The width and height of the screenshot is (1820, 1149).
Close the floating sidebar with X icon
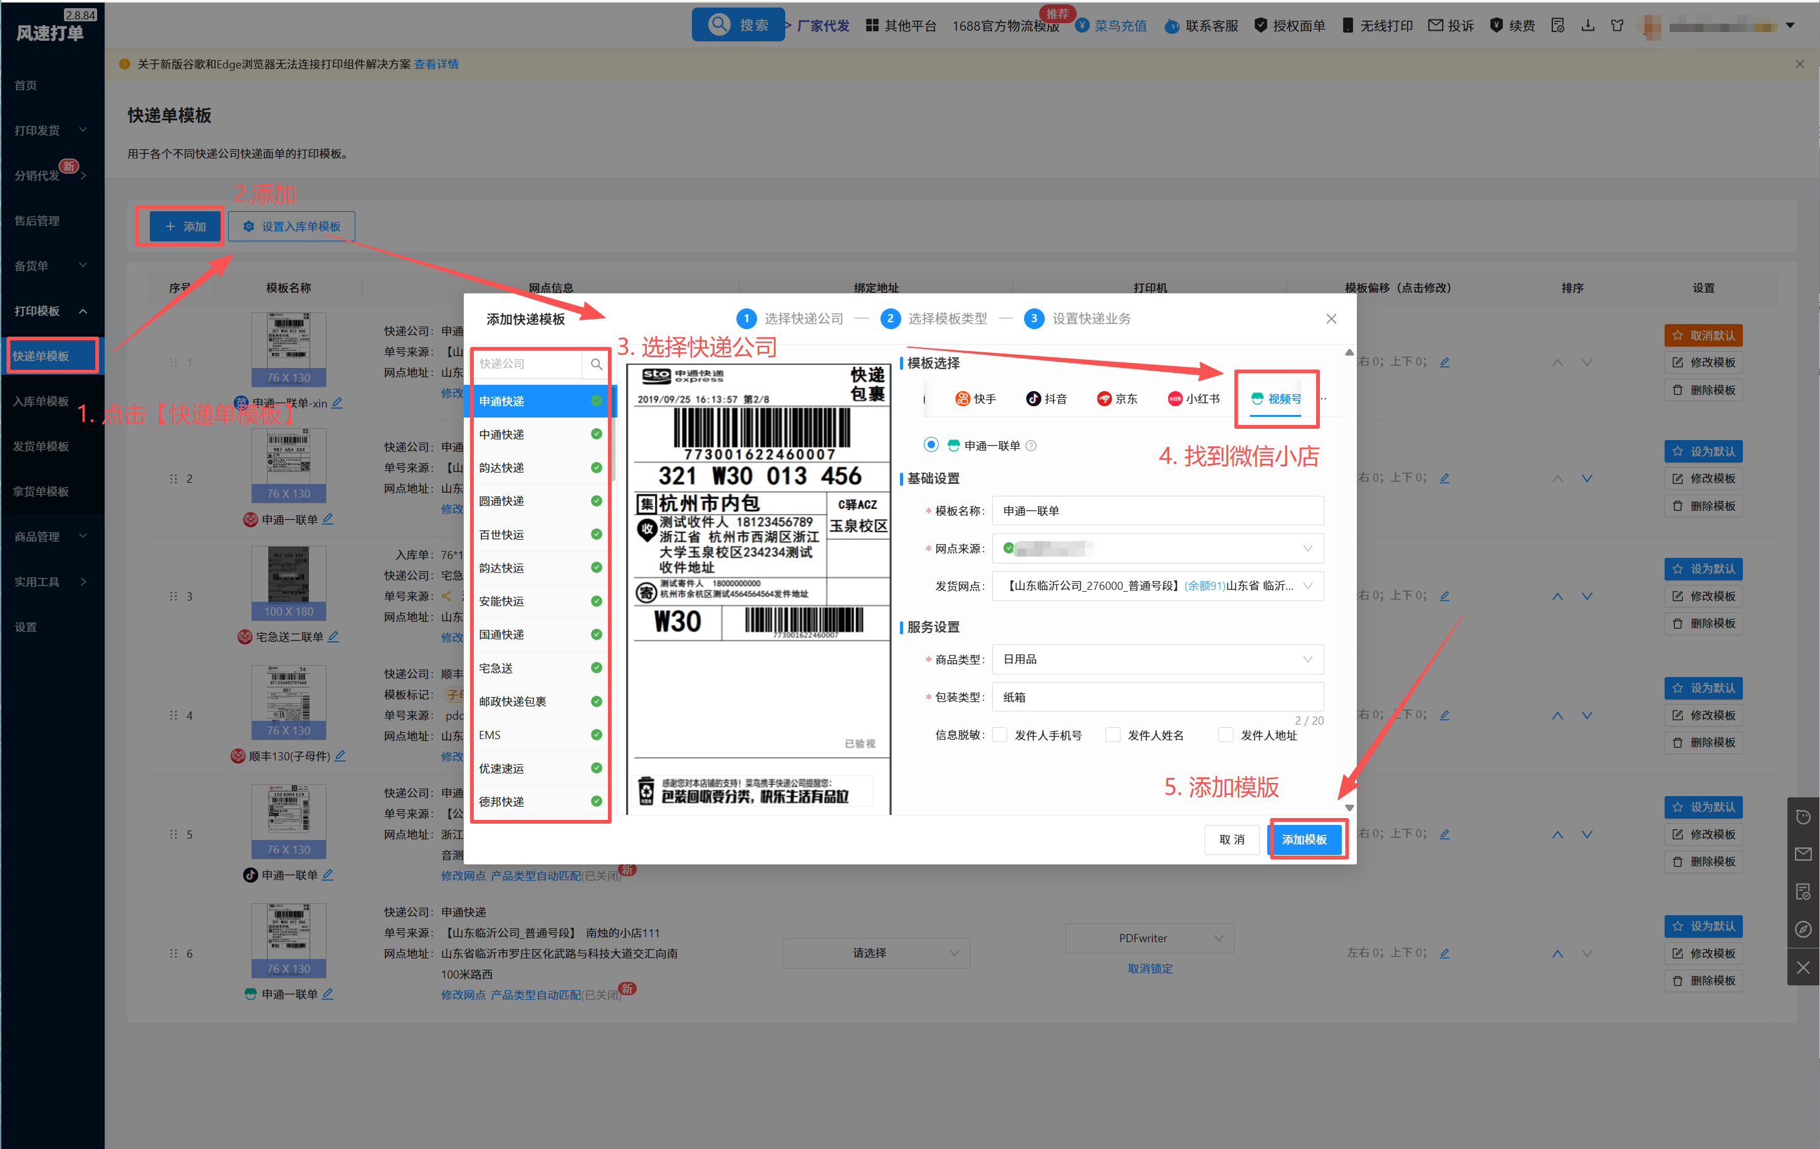pos(1803,968)
